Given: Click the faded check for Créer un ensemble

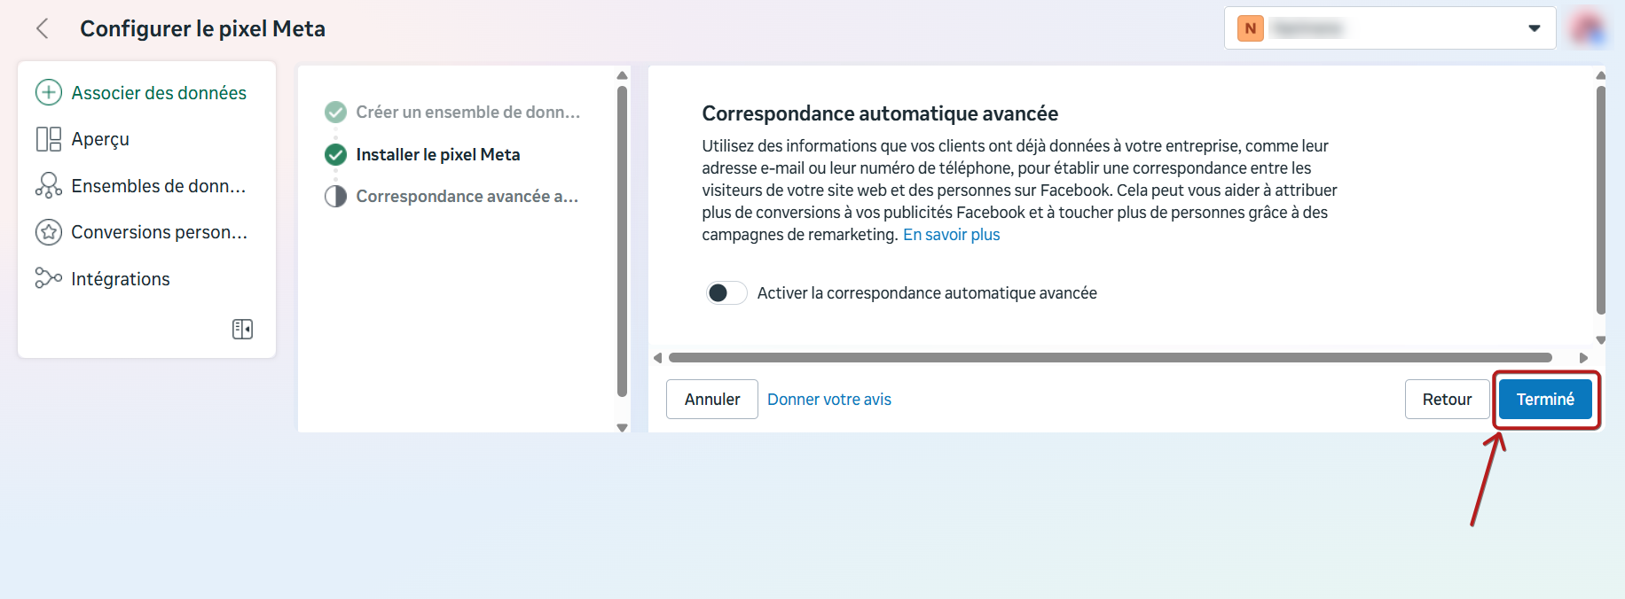Looking at the screenshot, I should [335, 112].
